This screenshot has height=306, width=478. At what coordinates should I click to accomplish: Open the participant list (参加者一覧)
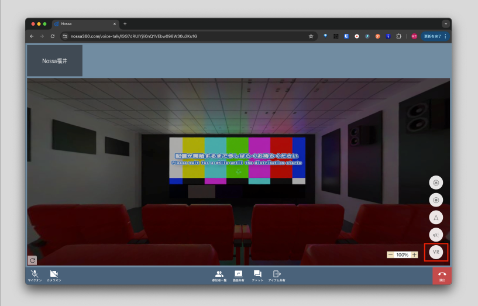click(219, 276)
